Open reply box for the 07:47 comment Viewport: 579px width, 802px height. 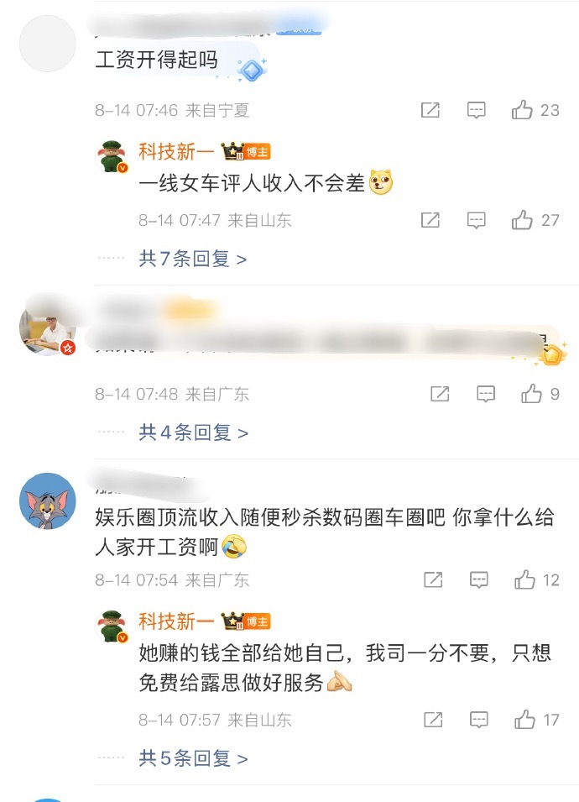477,220
